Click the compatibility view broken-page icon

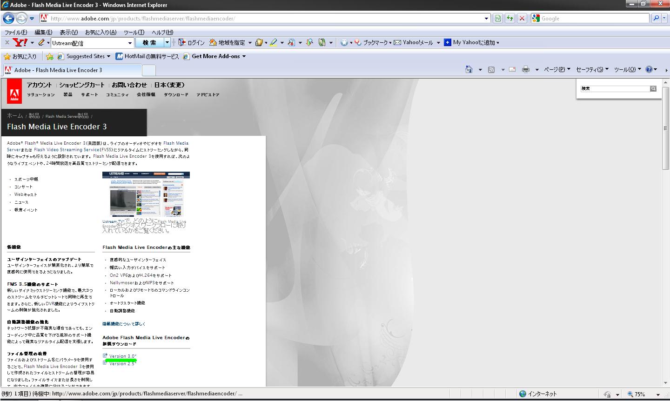point(498,18)
